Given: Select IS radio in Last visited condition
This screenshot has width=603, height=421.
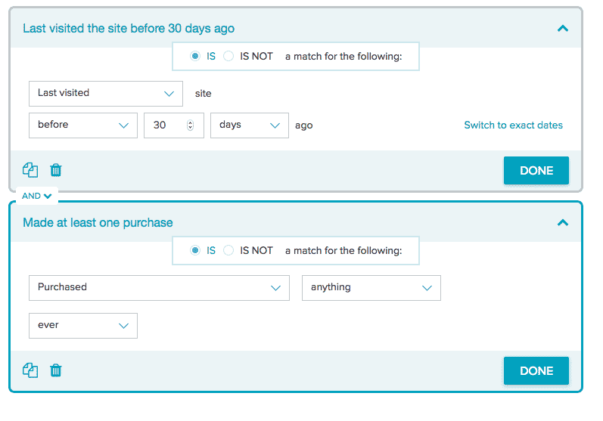Looking at the screenshot, I should pos(195,57).
